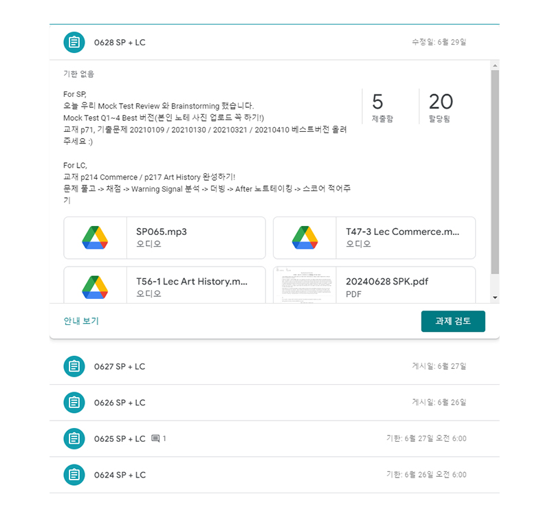Click the 5 제출함 submitted count
The image size is (550, 516).
(383, 106)
